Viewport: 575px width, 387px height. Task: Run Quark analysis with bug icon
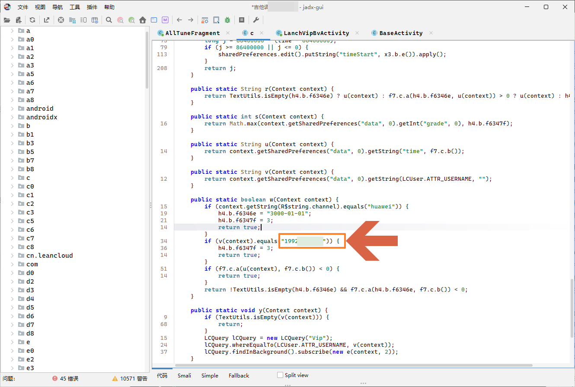[228, 19]
